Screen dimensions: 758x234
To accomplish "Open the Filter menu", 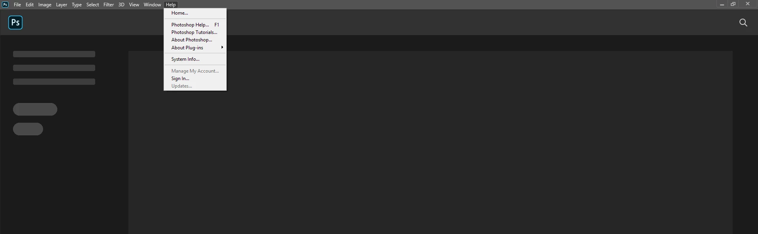I will tap(109, 5).
